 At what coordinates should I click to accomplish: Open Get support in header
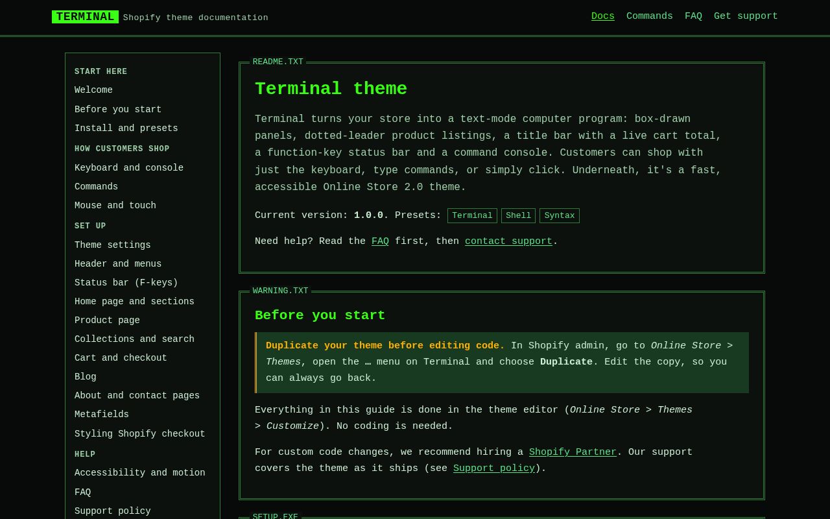coord(746,16)
